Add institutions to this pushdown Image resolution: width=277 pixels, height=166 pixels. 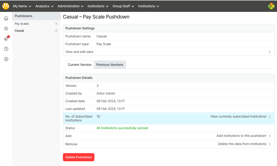tap(241, 136)
